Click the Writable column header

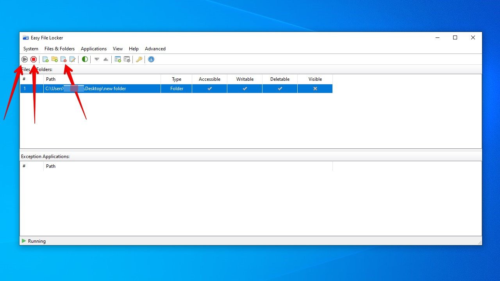point(245,79)
